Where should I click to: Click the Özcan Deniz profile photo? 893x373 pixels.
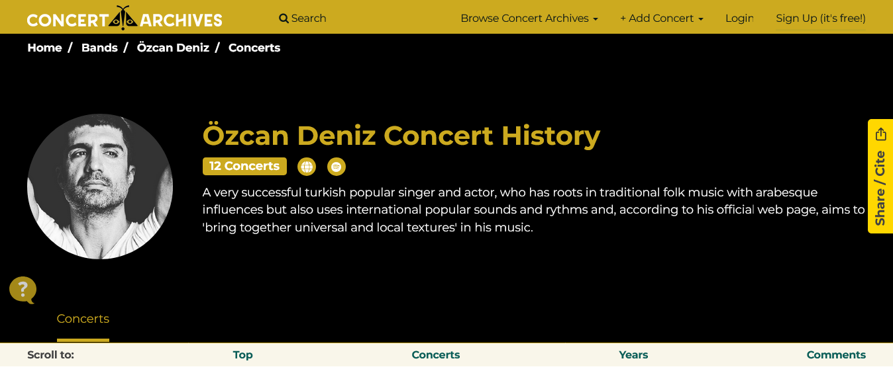(100, 186)
